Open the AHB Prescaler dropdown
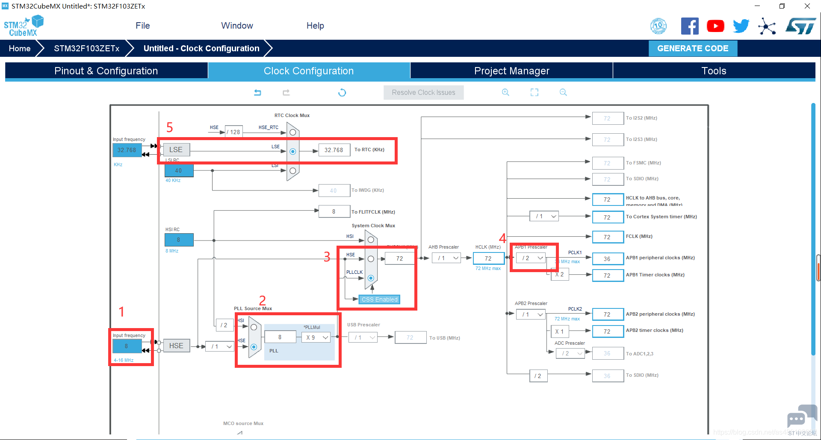 click(446, 258)
